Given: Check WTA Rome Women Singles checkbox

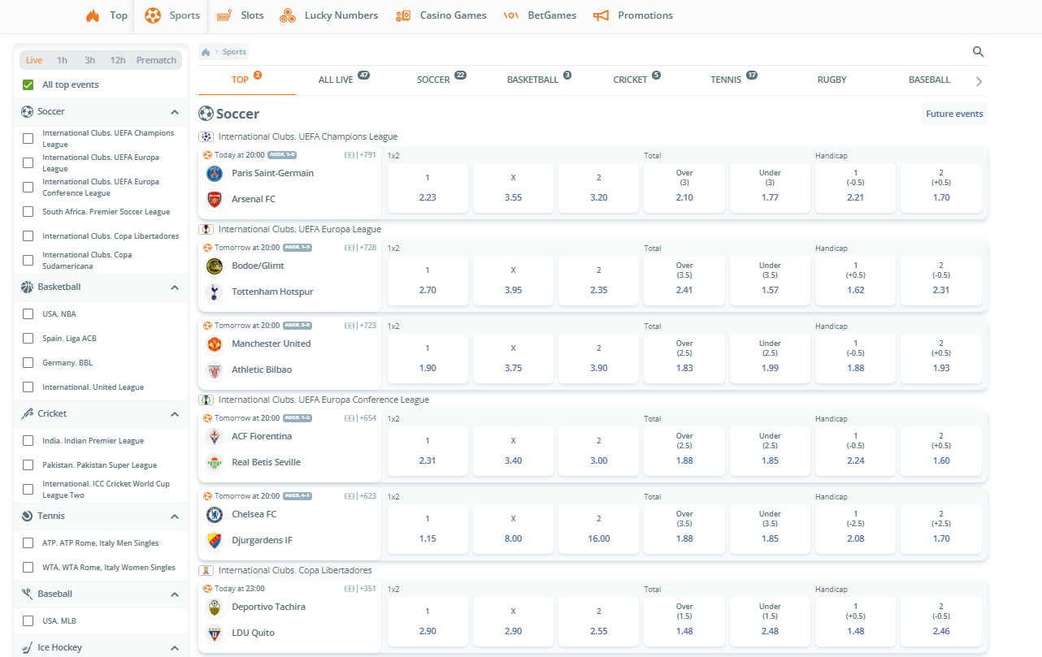Looking at the screenshot, I should click(28, 567).
